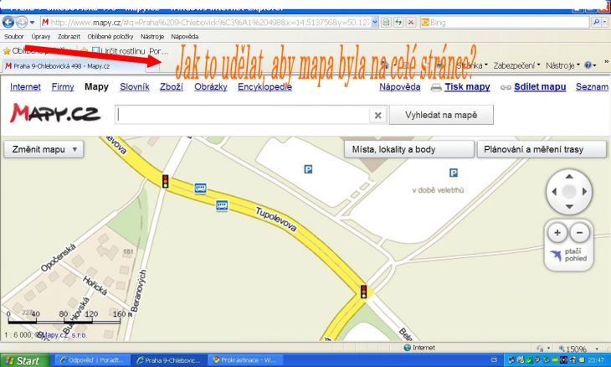The width and height of the screenshot is (611, 367).
Task: Click the Bing search box
Action: click(x=505, y=23)
